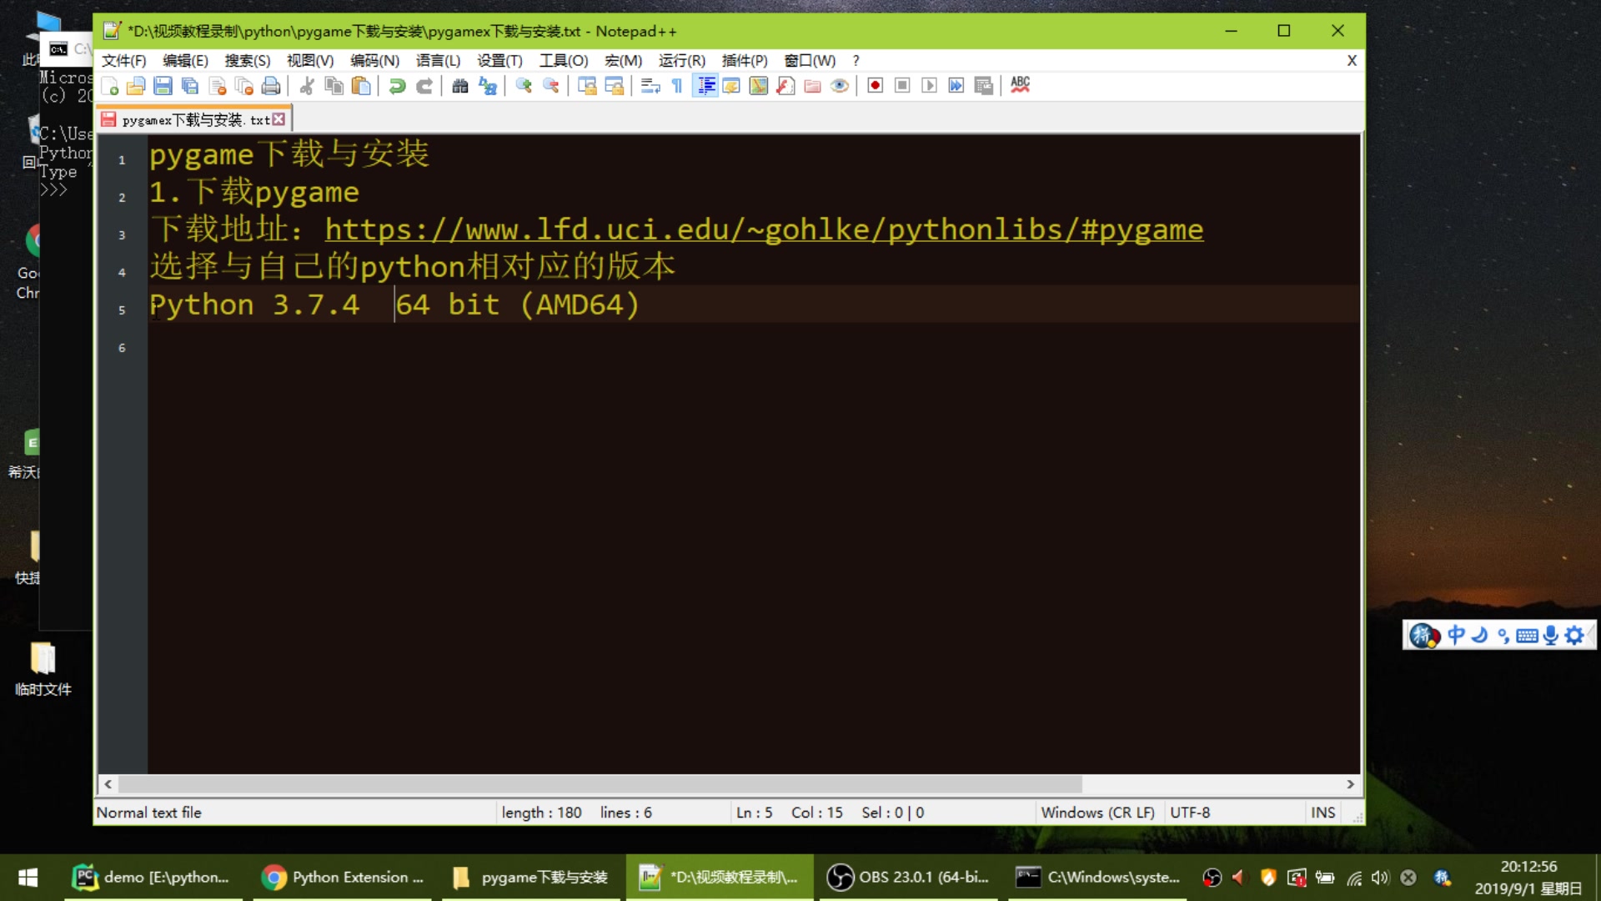Open the 设置(T) menu
Viewport: 1601px width, 901px height.
[x=499, y=61]
